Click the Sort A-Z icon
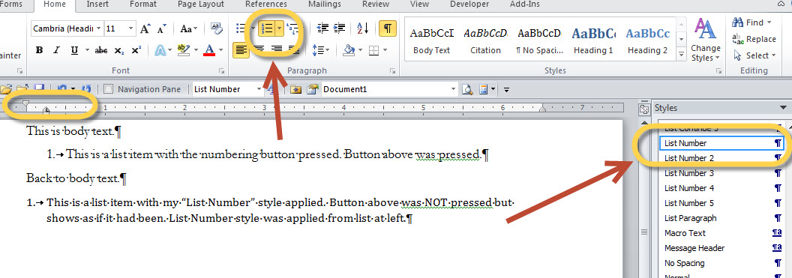 [x=363, y=28]
